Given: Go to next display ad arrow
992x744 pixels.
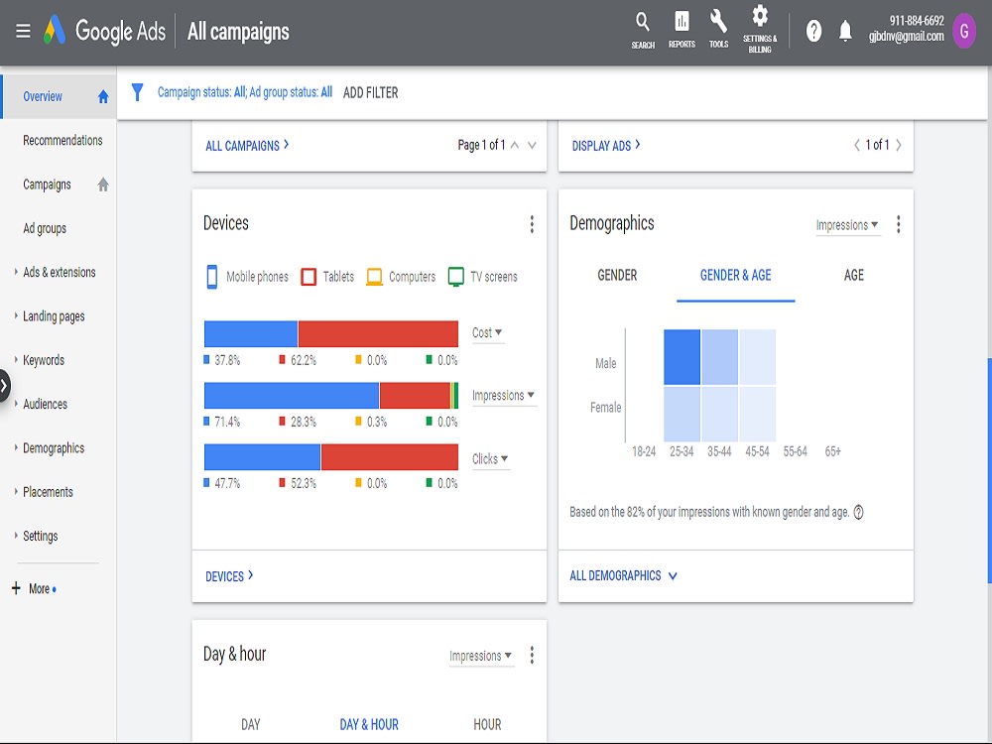Looking at the screenshot, I should tap(899, 145).
